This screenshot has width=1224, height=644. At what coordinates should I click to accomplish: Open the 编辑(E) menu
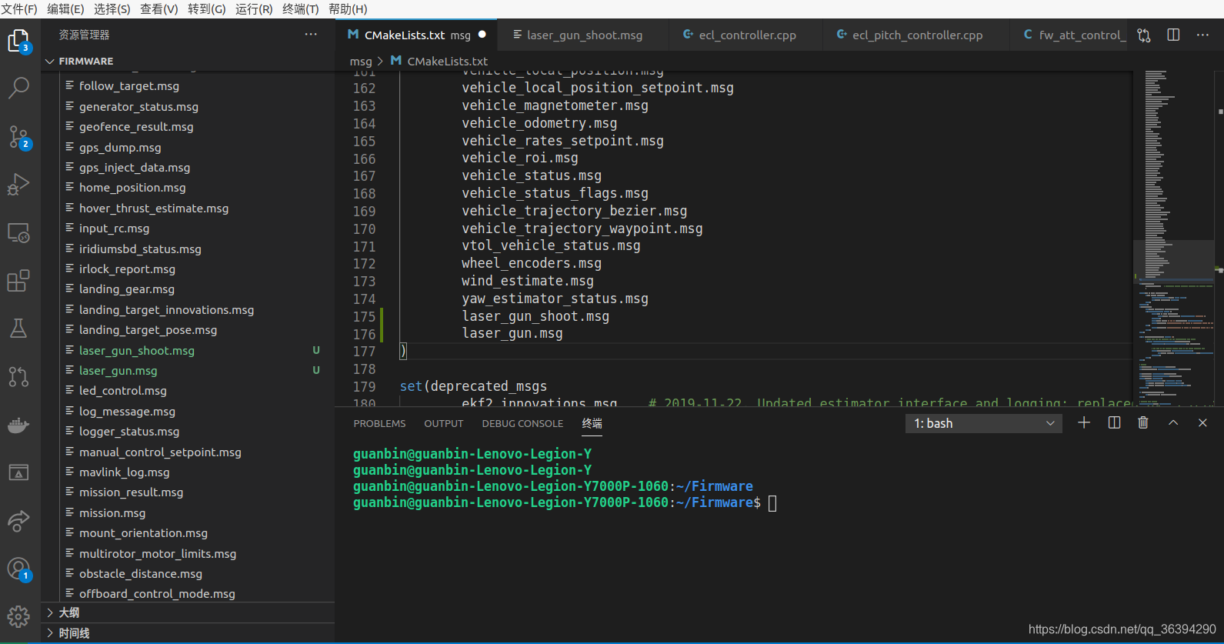(65, 9)
